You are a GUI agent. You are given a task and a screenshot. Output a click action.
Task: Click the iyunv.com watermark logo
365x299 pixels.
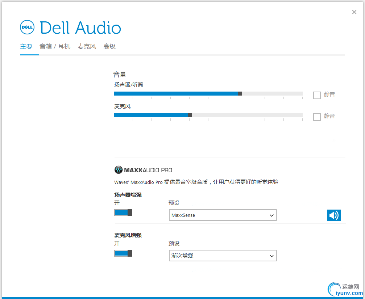[x=345, y=289]
